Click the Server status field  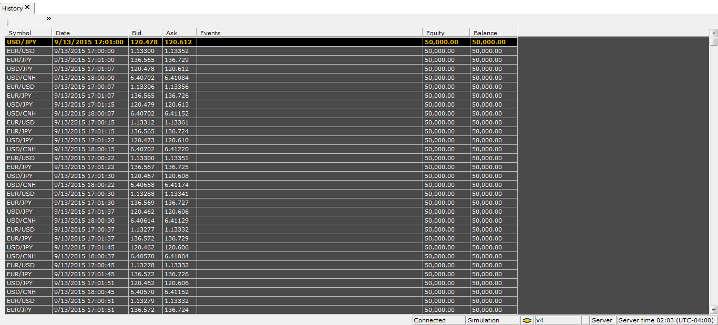pyautogui.click(x=602, y=320)
